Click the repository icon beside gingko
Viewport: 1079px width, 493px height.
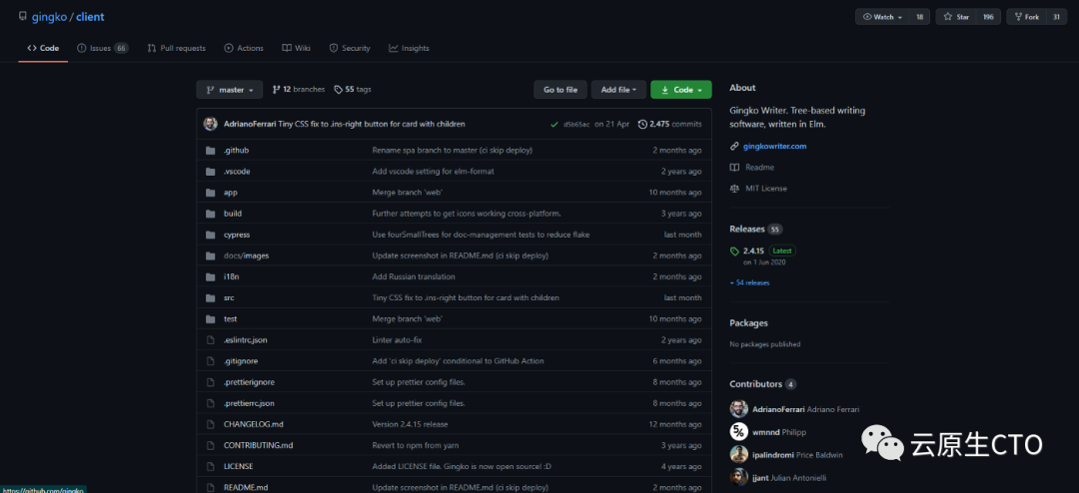click(x=23, y=17)
